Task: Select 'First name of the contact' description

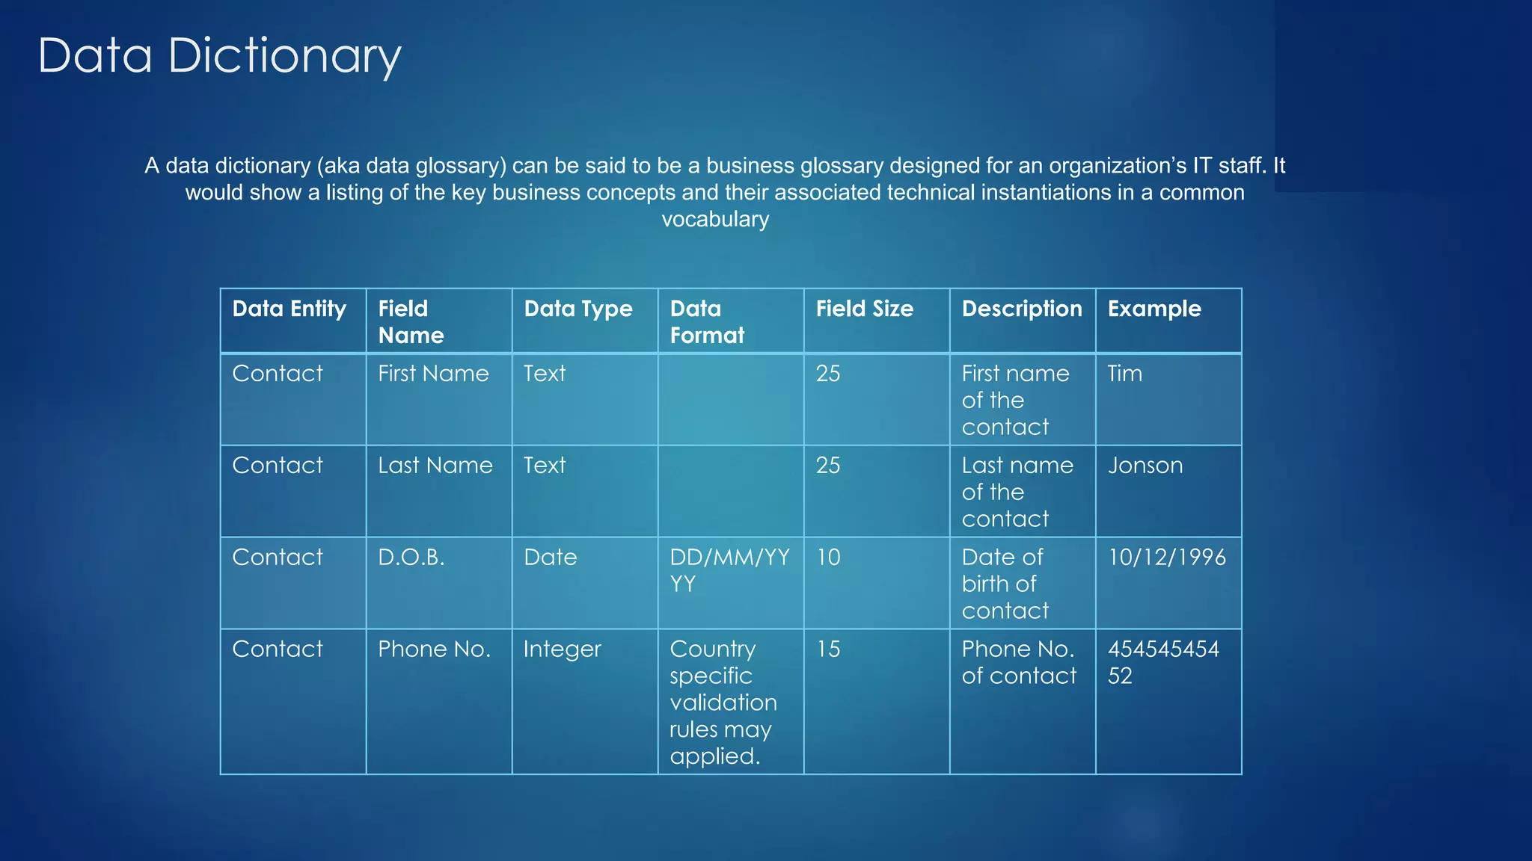Action: click(1023, 400)
